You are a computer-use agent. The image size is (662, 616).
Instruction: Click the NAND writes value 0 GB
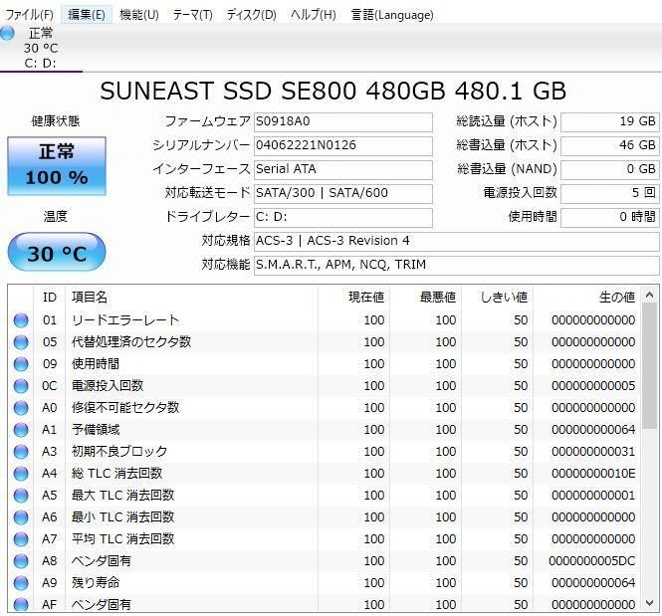tap(609, 169)
